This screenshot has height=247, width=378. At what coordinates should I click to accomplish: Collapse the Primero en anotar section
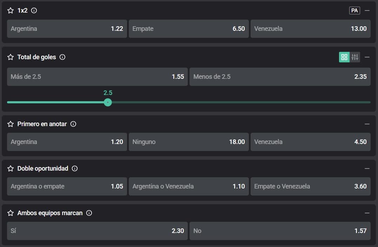(367, 124)
